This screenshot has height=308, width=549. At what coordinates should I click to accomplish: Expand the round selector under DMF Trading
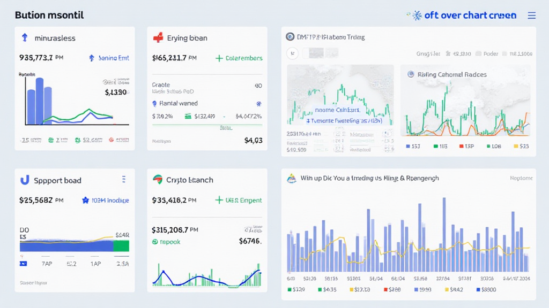click(293, 53)
